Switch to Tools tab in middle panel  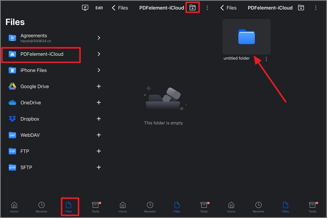click(x=204, y=207)
